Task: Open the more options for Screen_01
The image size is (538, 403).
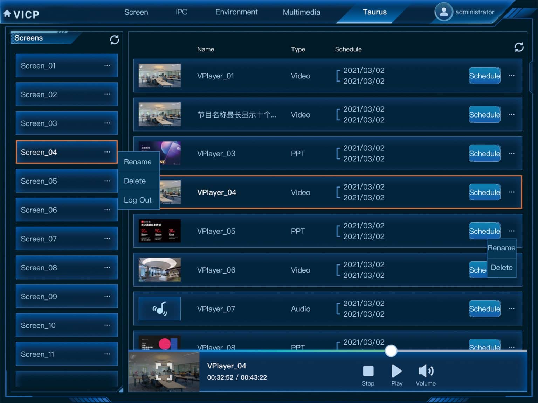Action: pyautogui.click(x=107, y=65)
